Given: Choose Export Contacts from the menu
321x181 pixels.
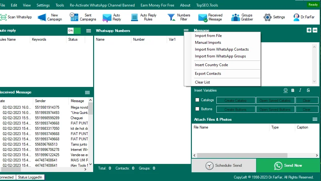Looking at the screenshot, I should [x=208, y=74].
